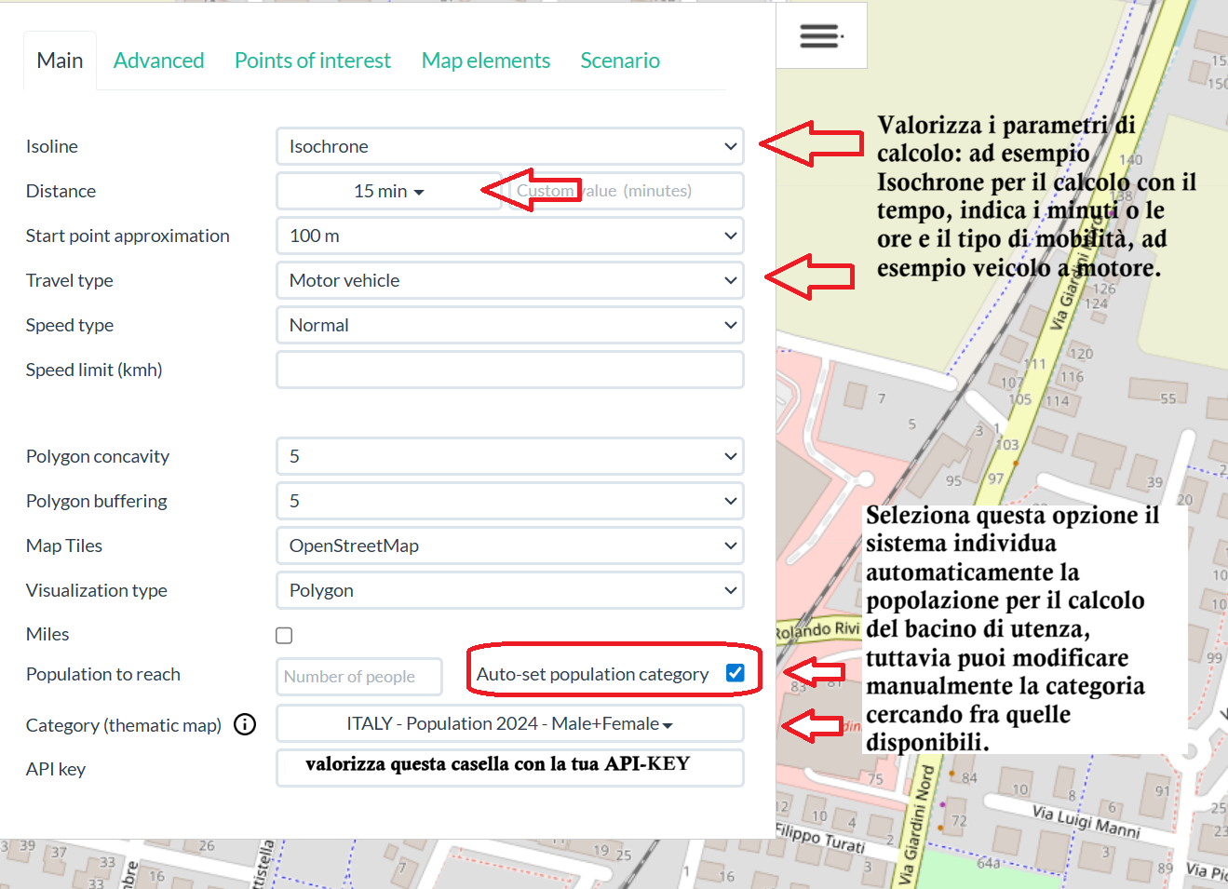Open the Map elements tab

pos(485,61)
